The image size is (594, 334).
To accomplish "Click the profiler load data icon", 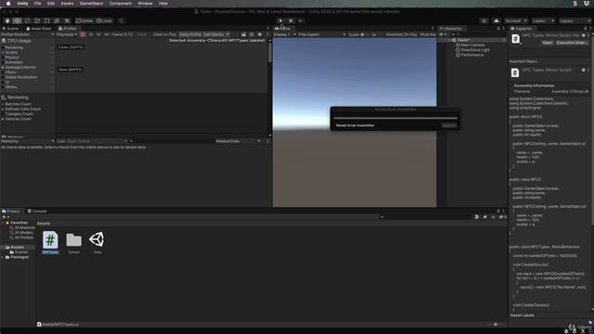I will pyautogui.click(x=243, y=34).
